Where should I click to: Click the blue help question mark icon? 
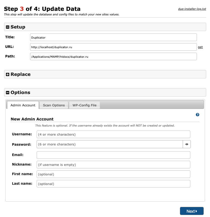click(x=198, y=115)
